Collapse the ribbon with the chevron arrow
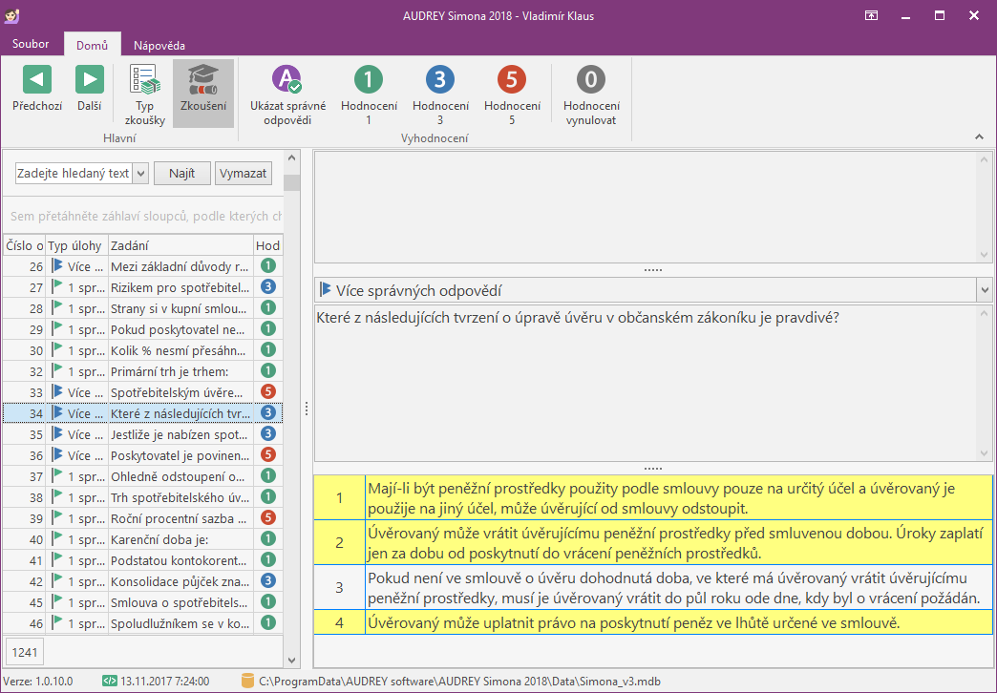 [x=979, y=137]
